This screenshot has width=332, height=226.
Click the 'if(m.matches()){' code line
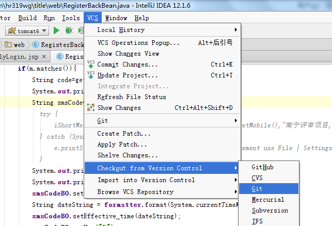click(47, 69)
